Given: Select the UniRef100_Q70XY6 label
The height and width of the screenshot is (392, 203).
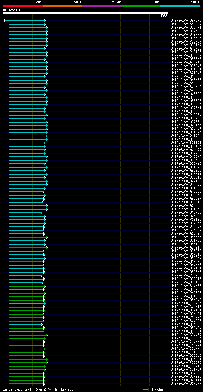Looking at the screenshot, I should tap(186, 163).
